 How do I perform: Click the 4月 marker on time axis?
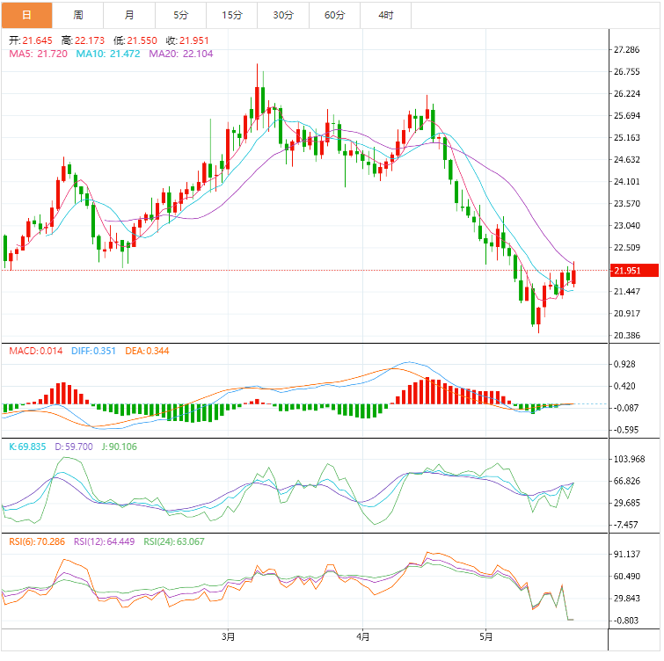[x=363, y=635]
